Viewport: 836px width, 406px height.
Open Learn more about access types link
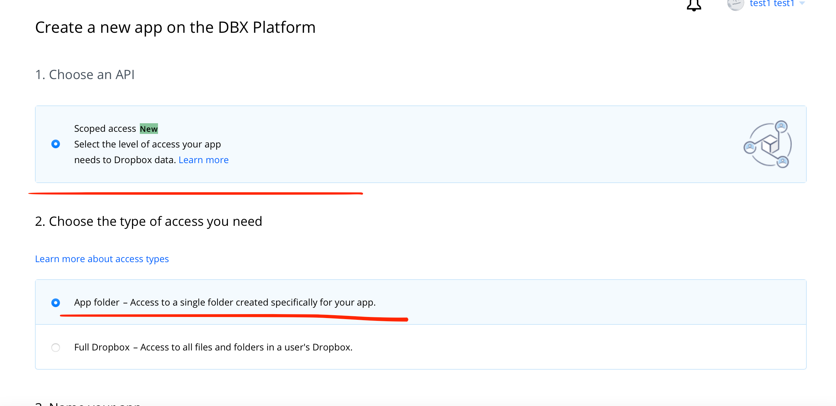[x=102, y=259]
